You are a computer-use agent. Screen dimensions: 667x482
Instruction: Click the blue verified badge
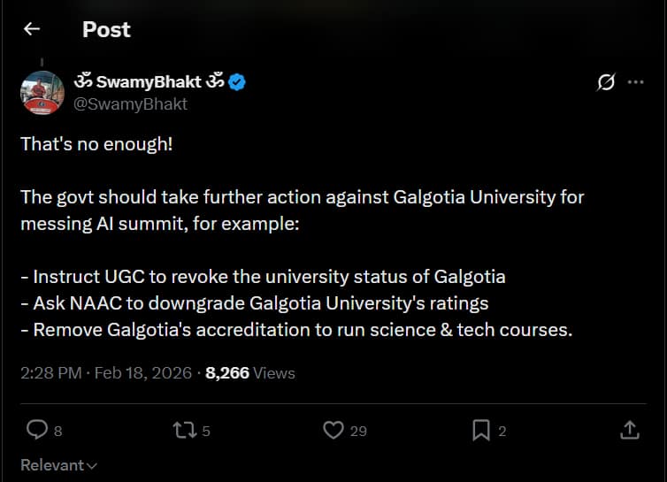coord(237,82)
